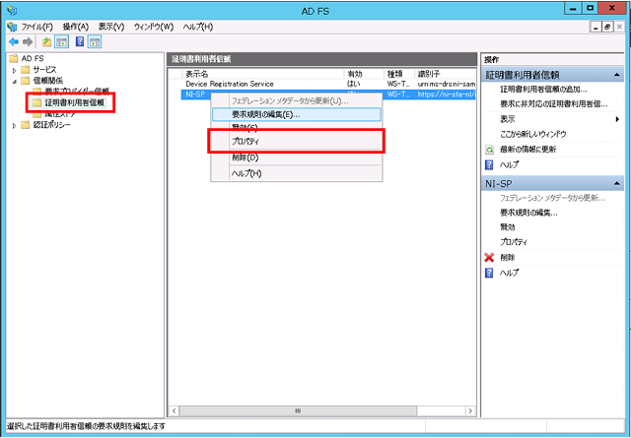Open the ヘルプ(H) menu in menu bar
Screen dimensions: 631x438
[197, 27]
